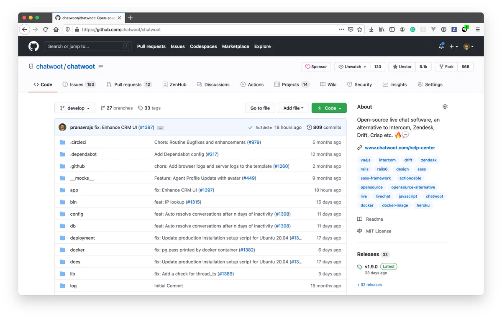The height and width of the screenshot is (319, 502).
Task: Click Go to file button
Action: point(260,108)
